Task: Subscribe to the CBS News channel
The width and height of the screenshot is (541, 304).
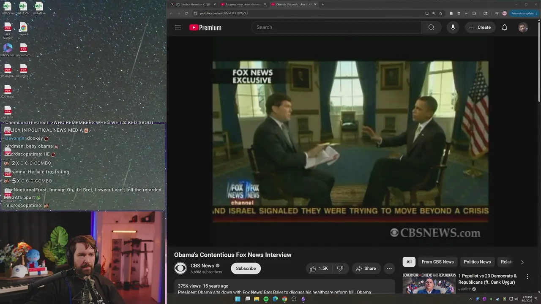Action: coord(246,269)
